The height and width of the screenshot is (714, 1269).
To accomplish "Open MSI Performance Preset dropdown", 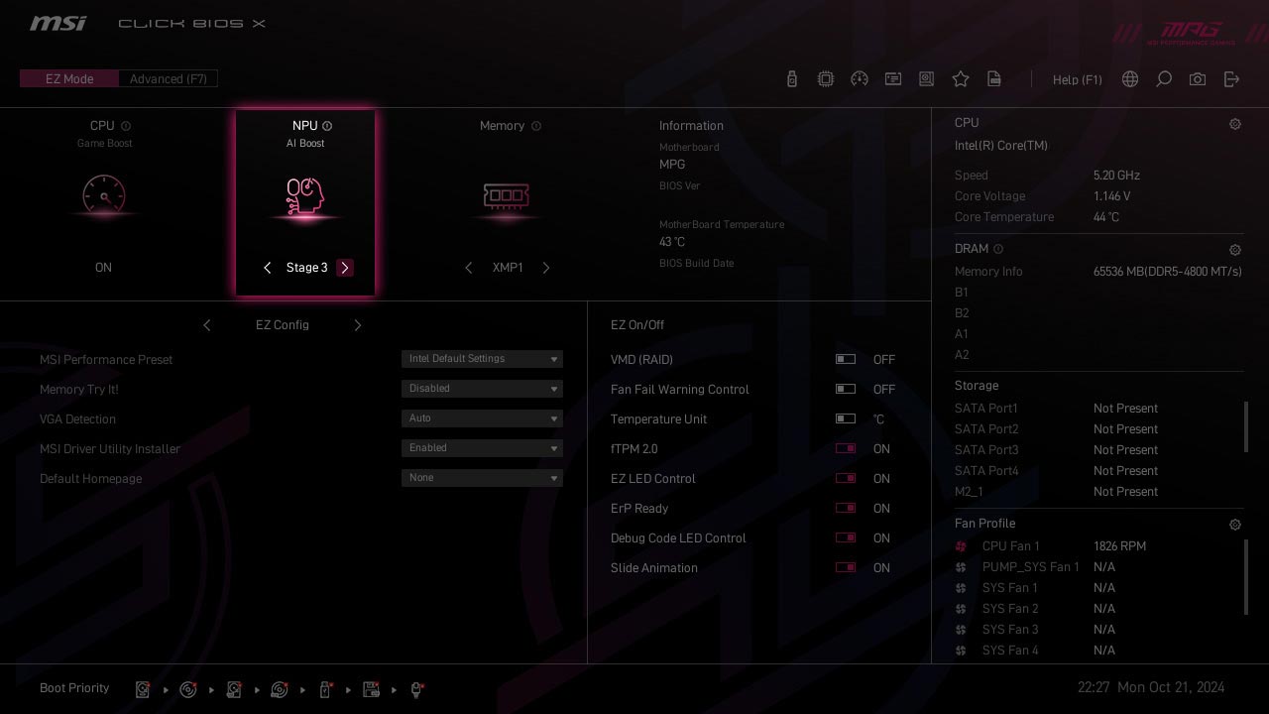I will point(482,359).
